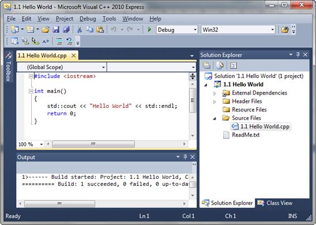Pin toggle for the Solution Explorer panel
The width and height of the screenshot is (316, 225).
pyautogui.click(x=298, y=55)
